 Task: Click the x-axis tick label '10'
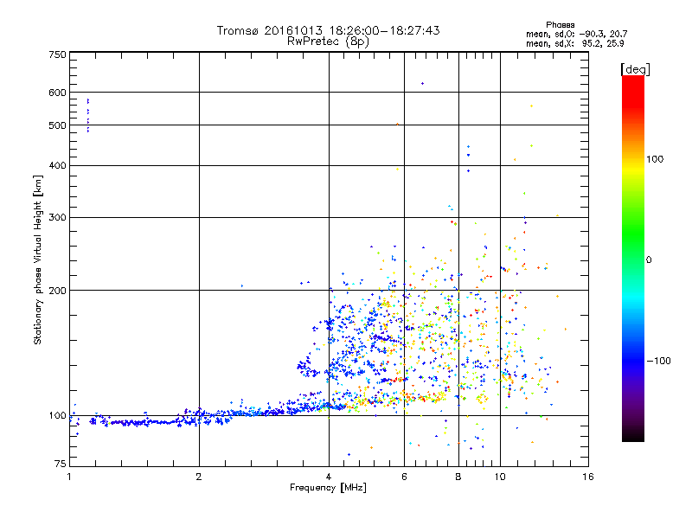point(500,477)
